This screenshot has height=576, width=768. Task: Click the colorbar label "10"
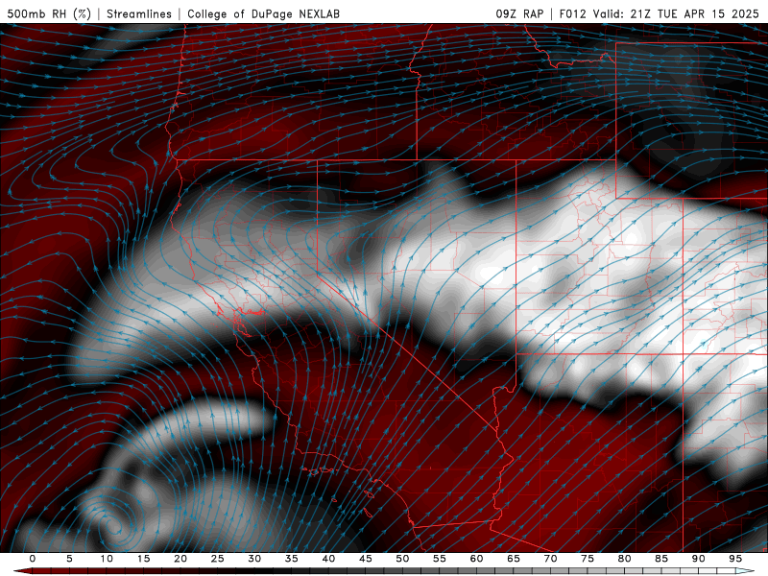tap(107, 559)
